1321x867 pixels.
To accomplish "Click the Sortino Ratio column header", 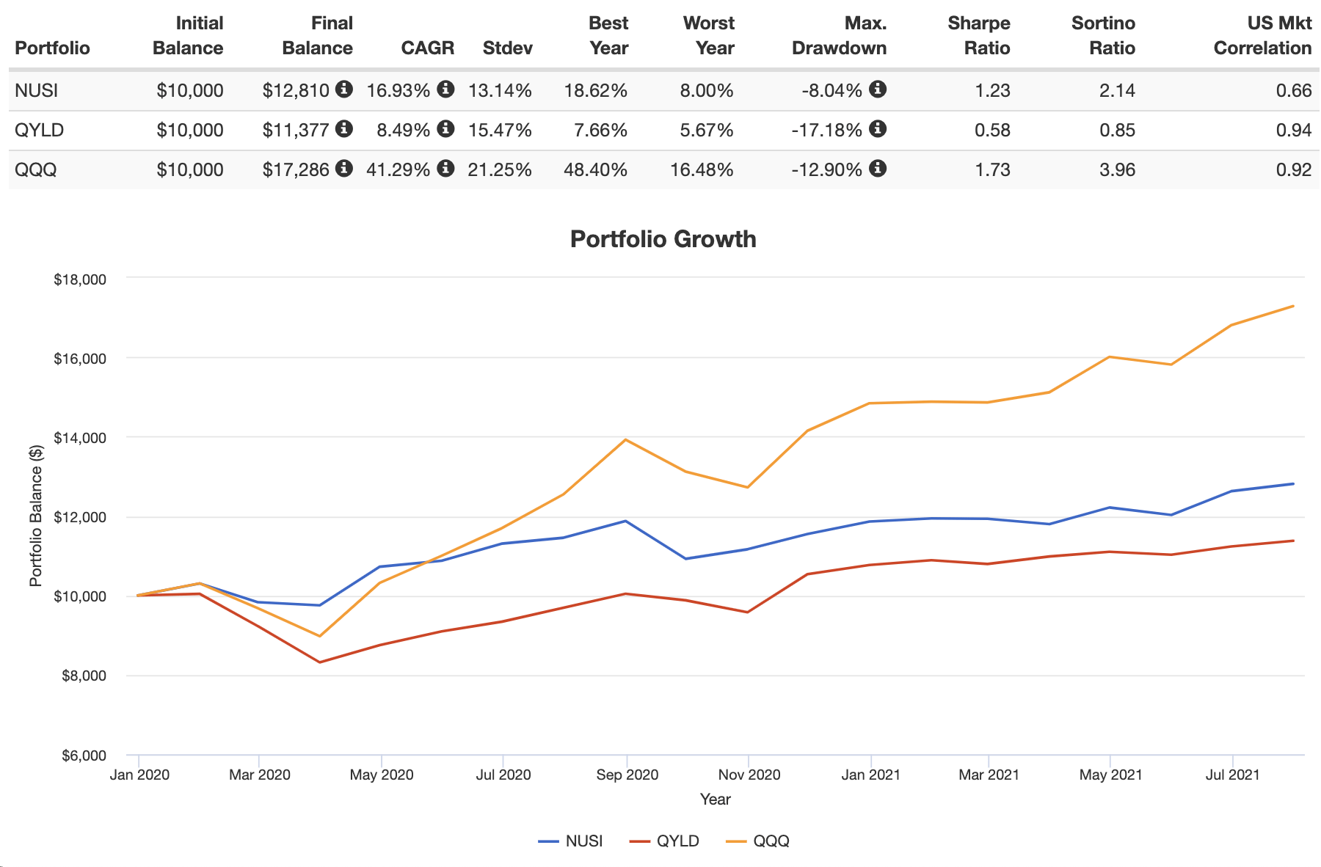I will coord(1103,36).
